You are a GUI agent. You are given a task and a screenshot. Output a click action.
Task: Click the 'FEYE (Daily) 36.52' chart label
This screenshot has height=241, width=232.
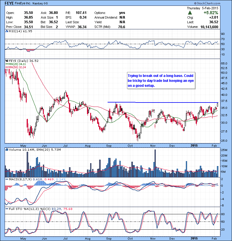(24, 61)
